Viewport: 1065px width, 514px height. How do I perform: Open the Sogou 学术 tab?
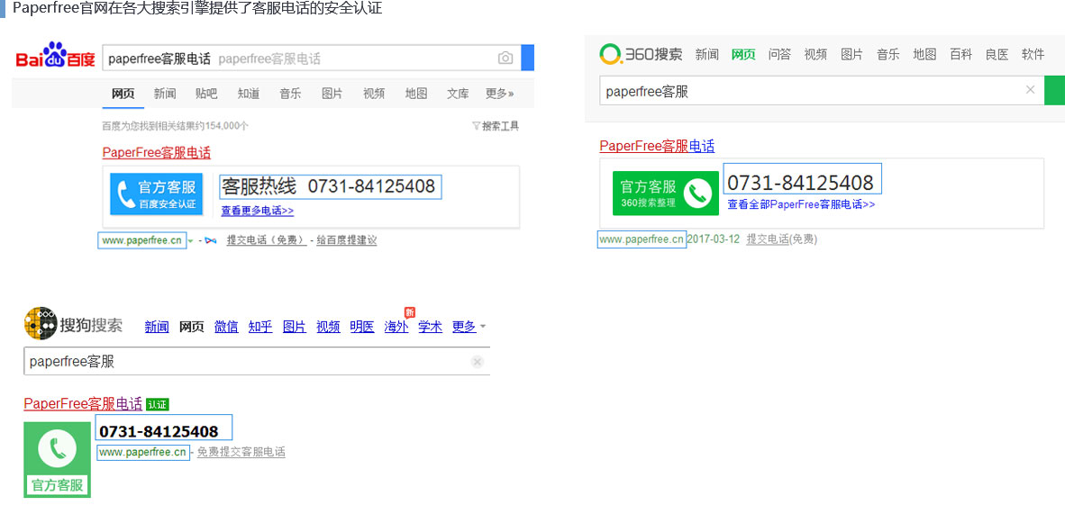coord(430,328)
